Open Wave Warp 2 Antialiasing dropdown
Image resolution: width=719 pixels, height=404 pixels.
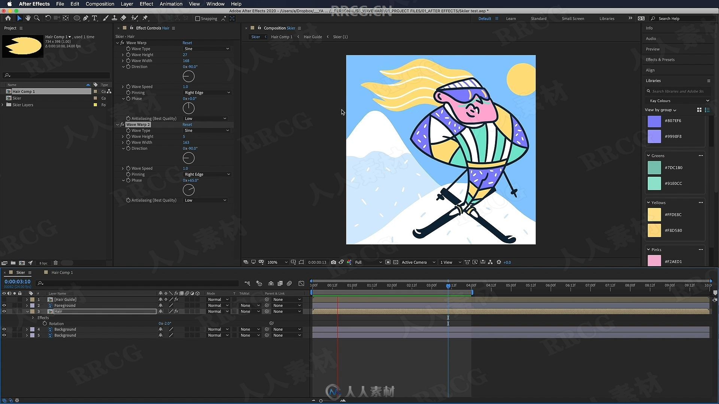pos(205,200)
